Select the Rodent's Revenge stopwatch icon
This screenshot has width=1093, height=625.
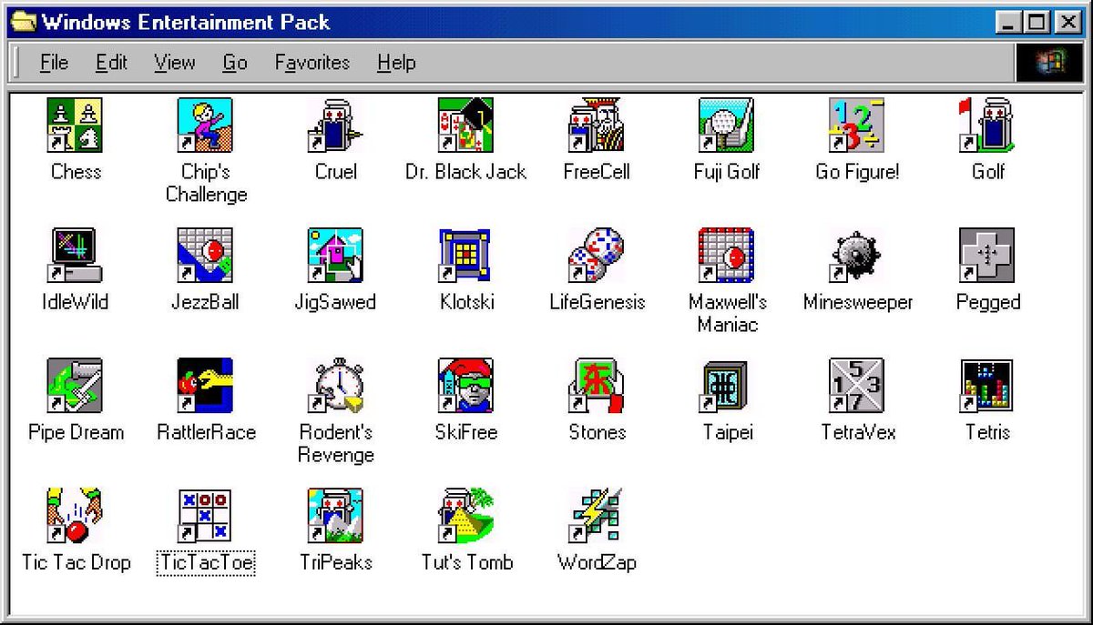point(336,386)
